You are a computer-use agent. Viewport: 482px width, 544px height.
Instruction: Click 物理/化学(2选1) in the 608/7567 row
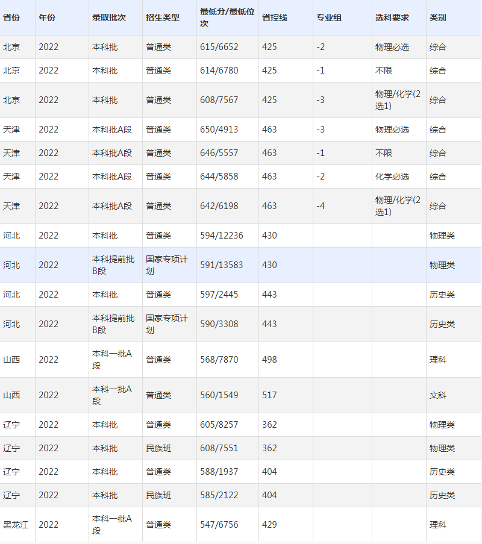click(x=398, y=100)
